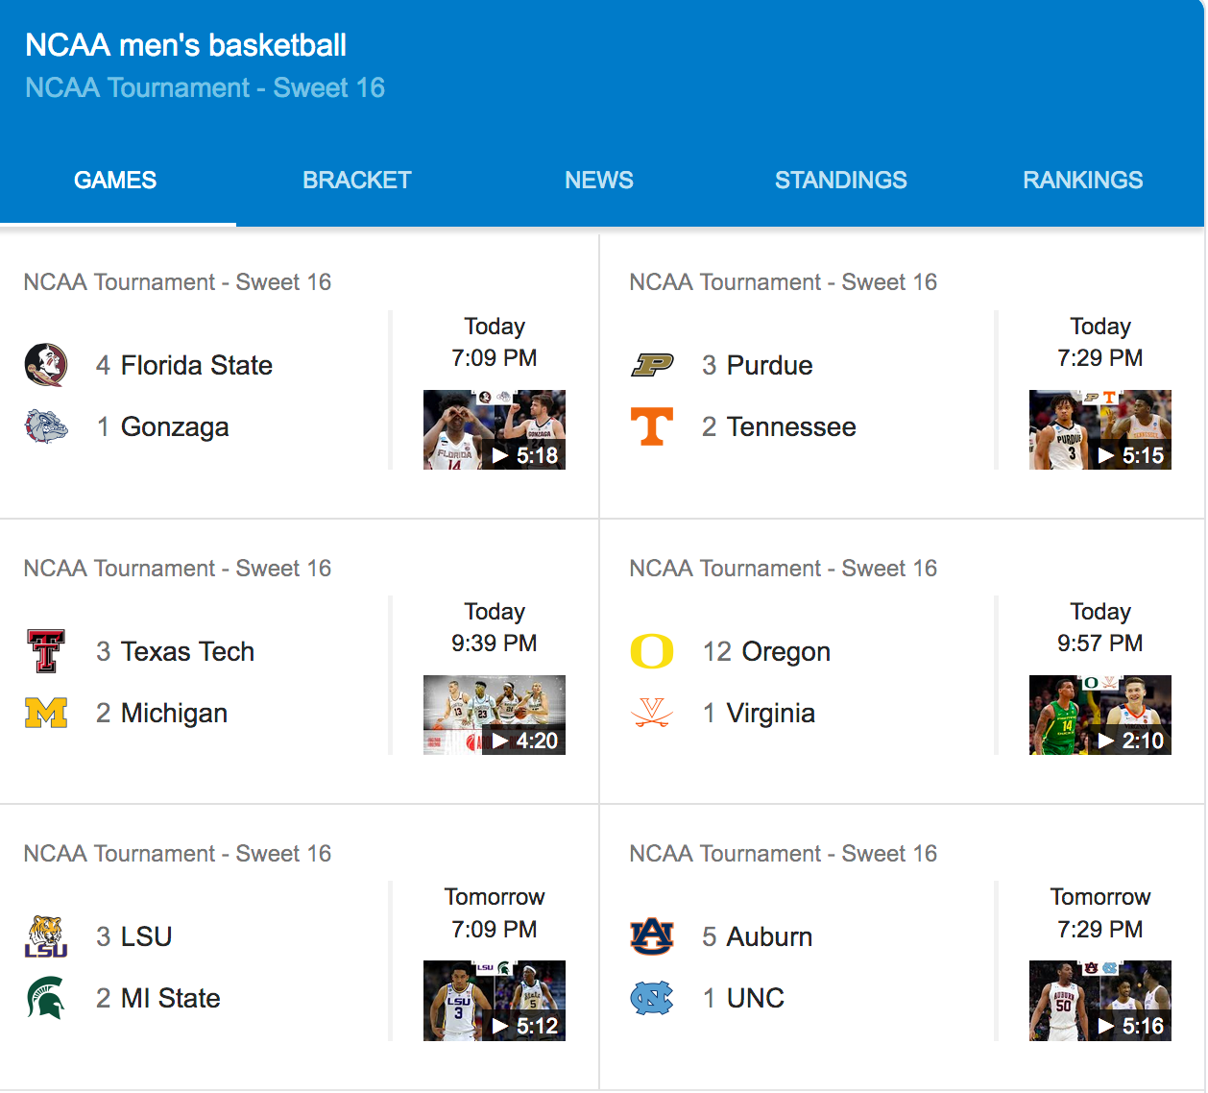Select the MI State team name
This screenshot has height=1093, width=1208.
tap(171, 998)
